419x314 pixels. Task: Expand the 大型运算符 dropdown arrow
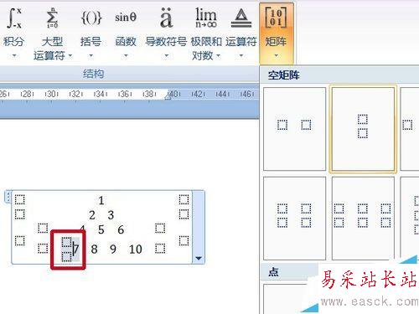coord(70,55)
